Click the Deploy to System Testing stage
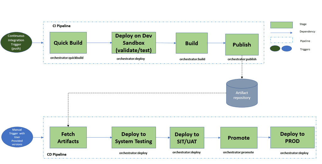322x164 pixels. (x=134, y=138)
